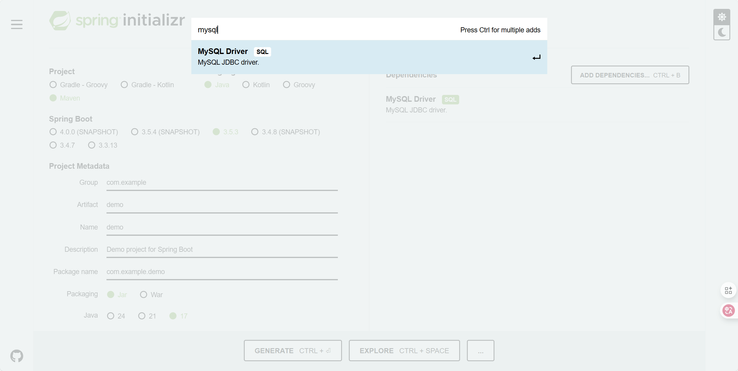
Task: Focus the mysql dependency search field
Action: tap(326, 30)
